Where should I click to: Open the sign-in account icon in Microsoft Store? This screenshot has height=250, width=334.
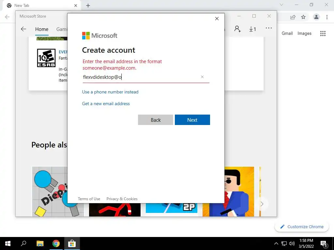(237, 29)
